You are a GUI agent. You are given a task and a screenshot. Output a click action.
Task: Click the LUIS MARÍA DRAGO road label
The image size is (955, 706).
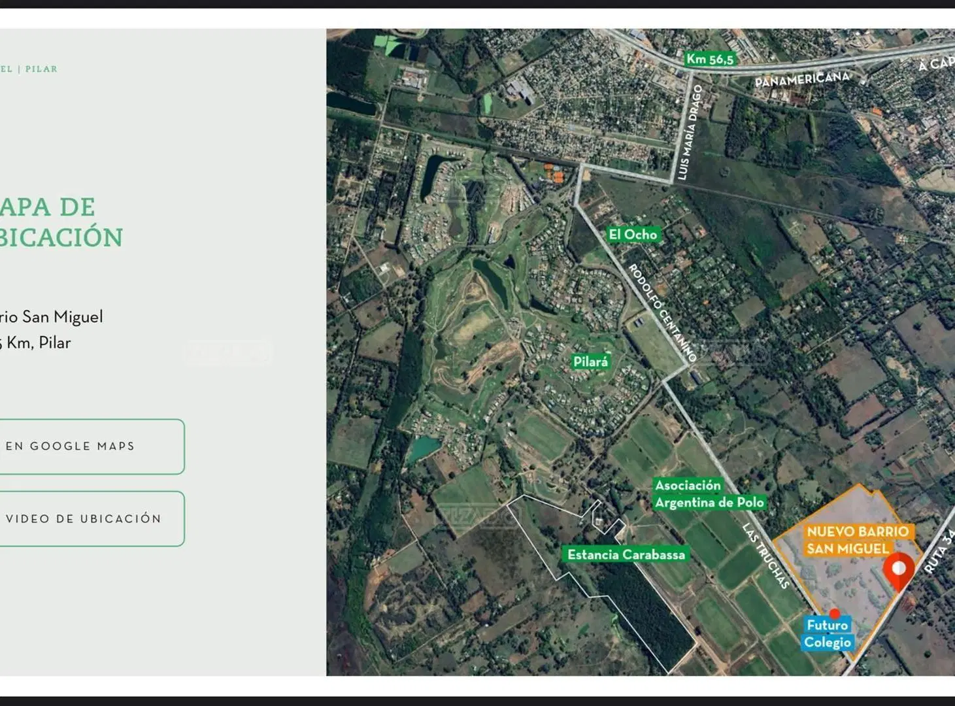point(690,132)
